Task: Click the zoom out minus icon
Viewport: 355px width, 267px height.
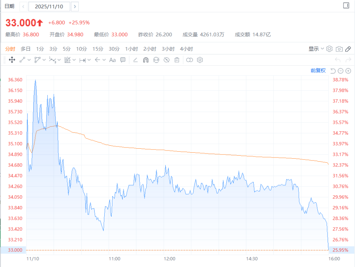Action: click(341, 71)
